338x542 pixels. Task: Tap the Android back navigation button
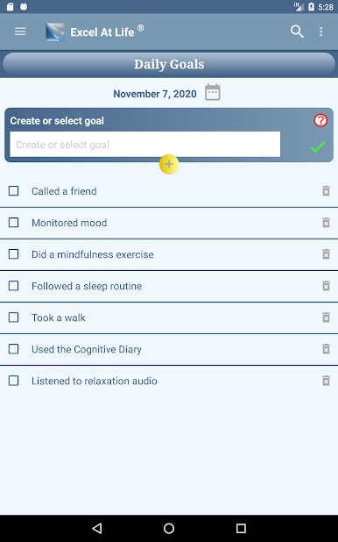click(97, 528)
